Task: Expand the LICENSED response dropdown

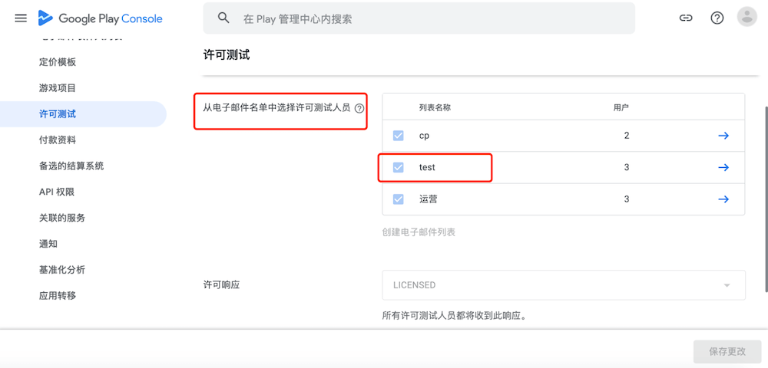Action: 563,285
